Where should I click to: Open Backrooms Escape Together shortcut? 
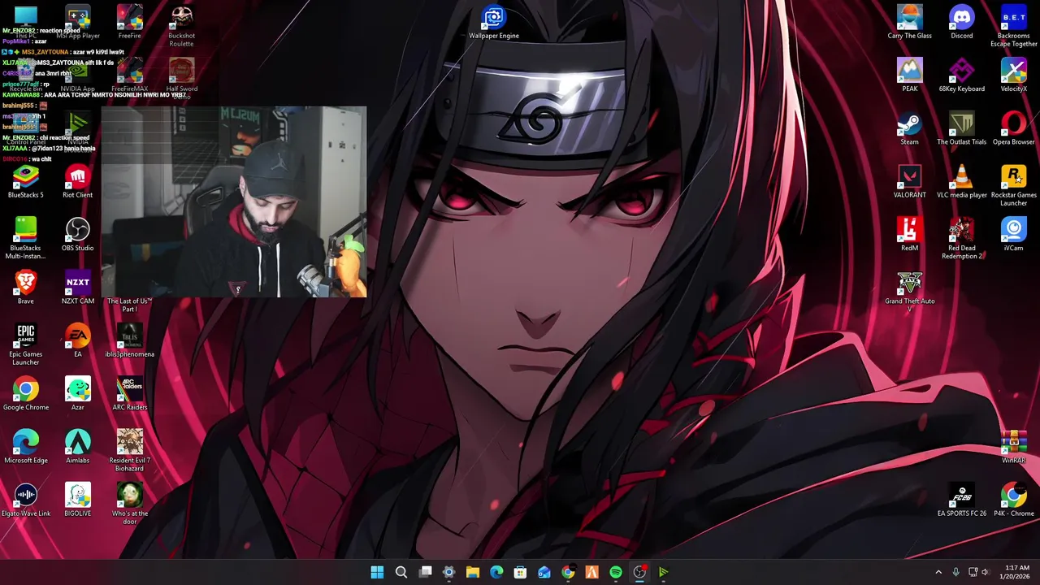[x=1013, y=27]
